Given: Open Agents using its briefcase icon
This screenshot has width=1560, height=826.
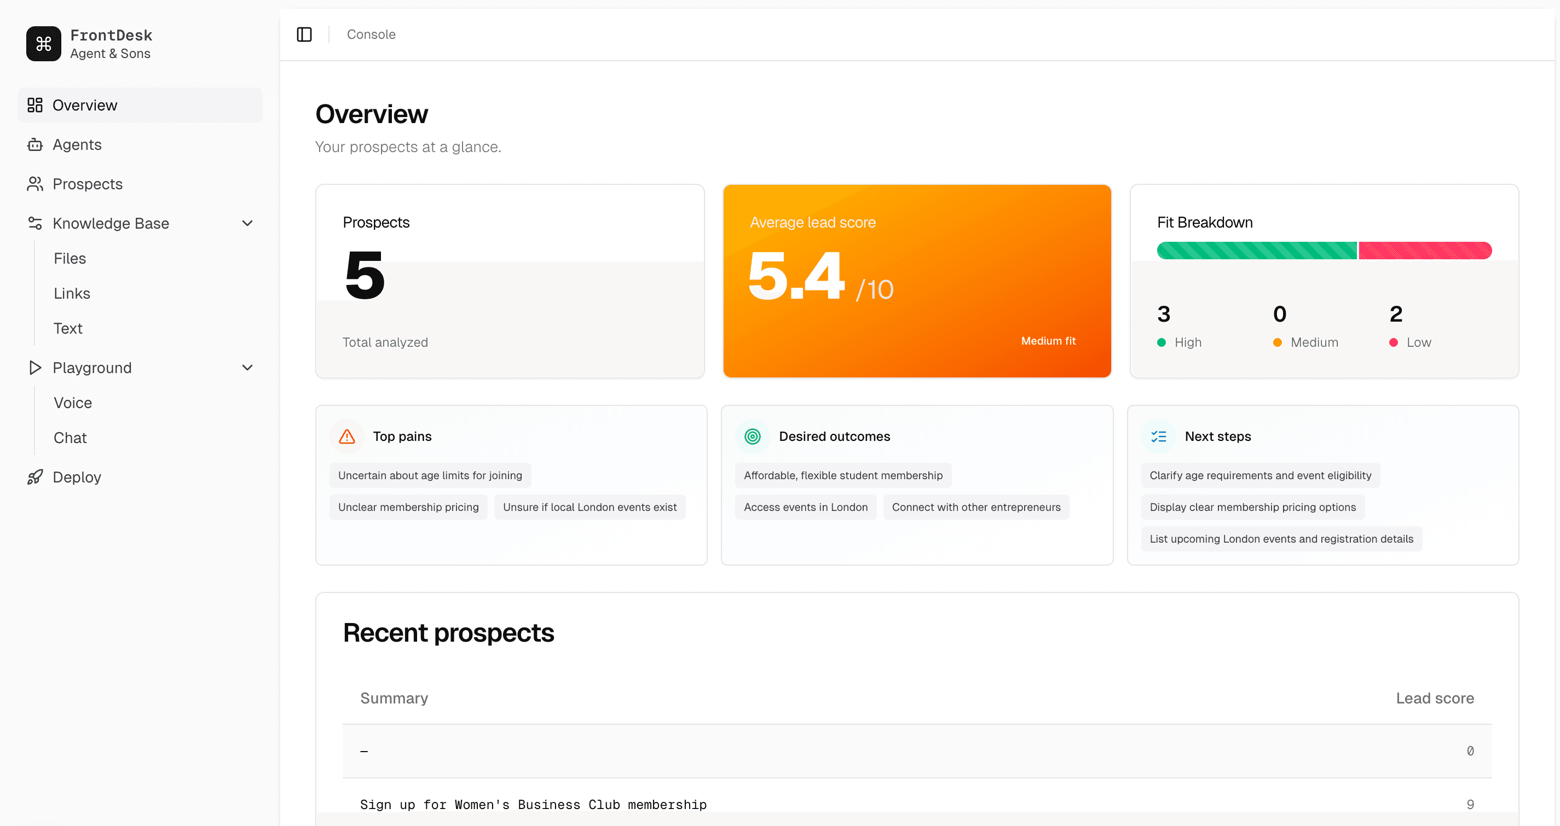Looking at the screenshot, I should pyautogui.click(x=34, y=144).
